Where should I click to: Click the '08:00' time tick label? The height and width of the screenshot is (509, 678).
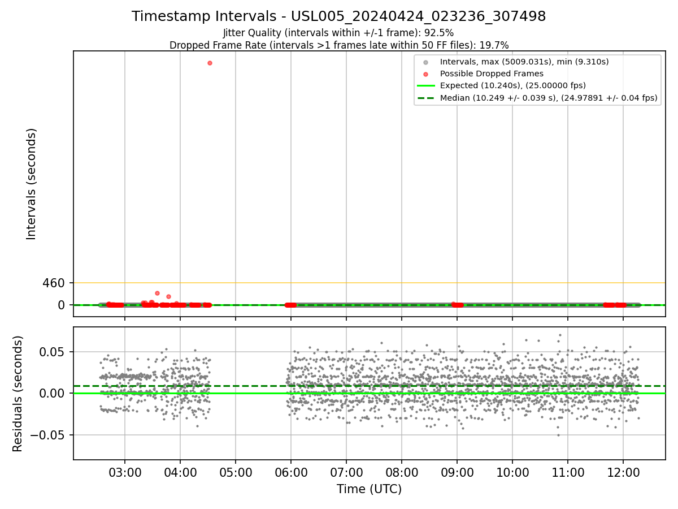tap(402, 472)
